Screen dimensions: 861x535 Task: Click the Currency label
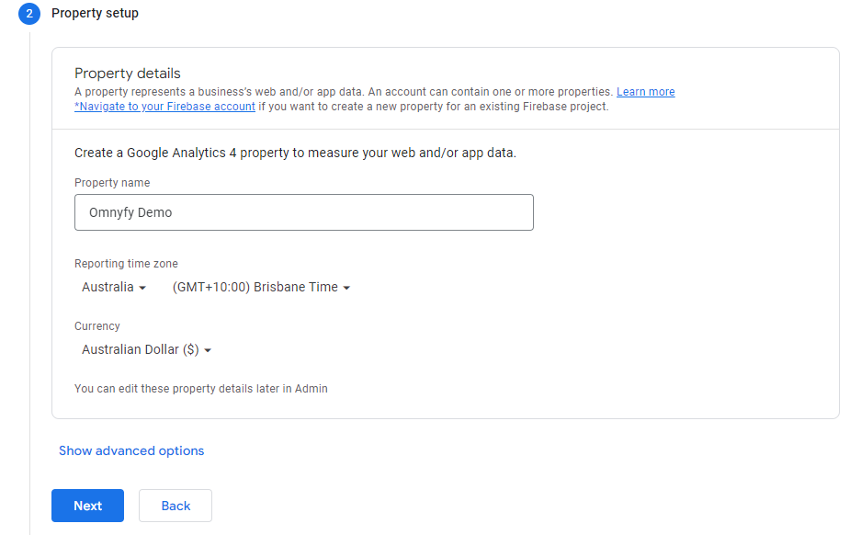[x=97, y=326]
